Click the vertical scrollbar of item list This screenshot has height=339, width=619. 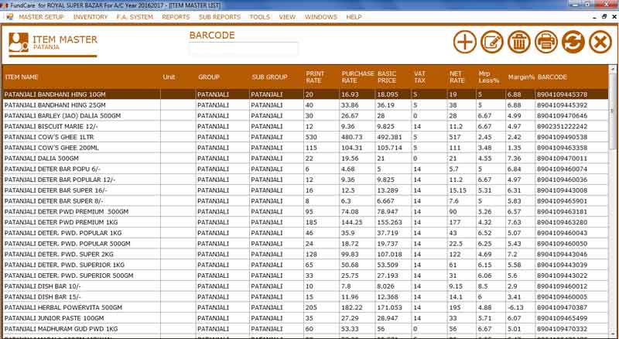613,201
